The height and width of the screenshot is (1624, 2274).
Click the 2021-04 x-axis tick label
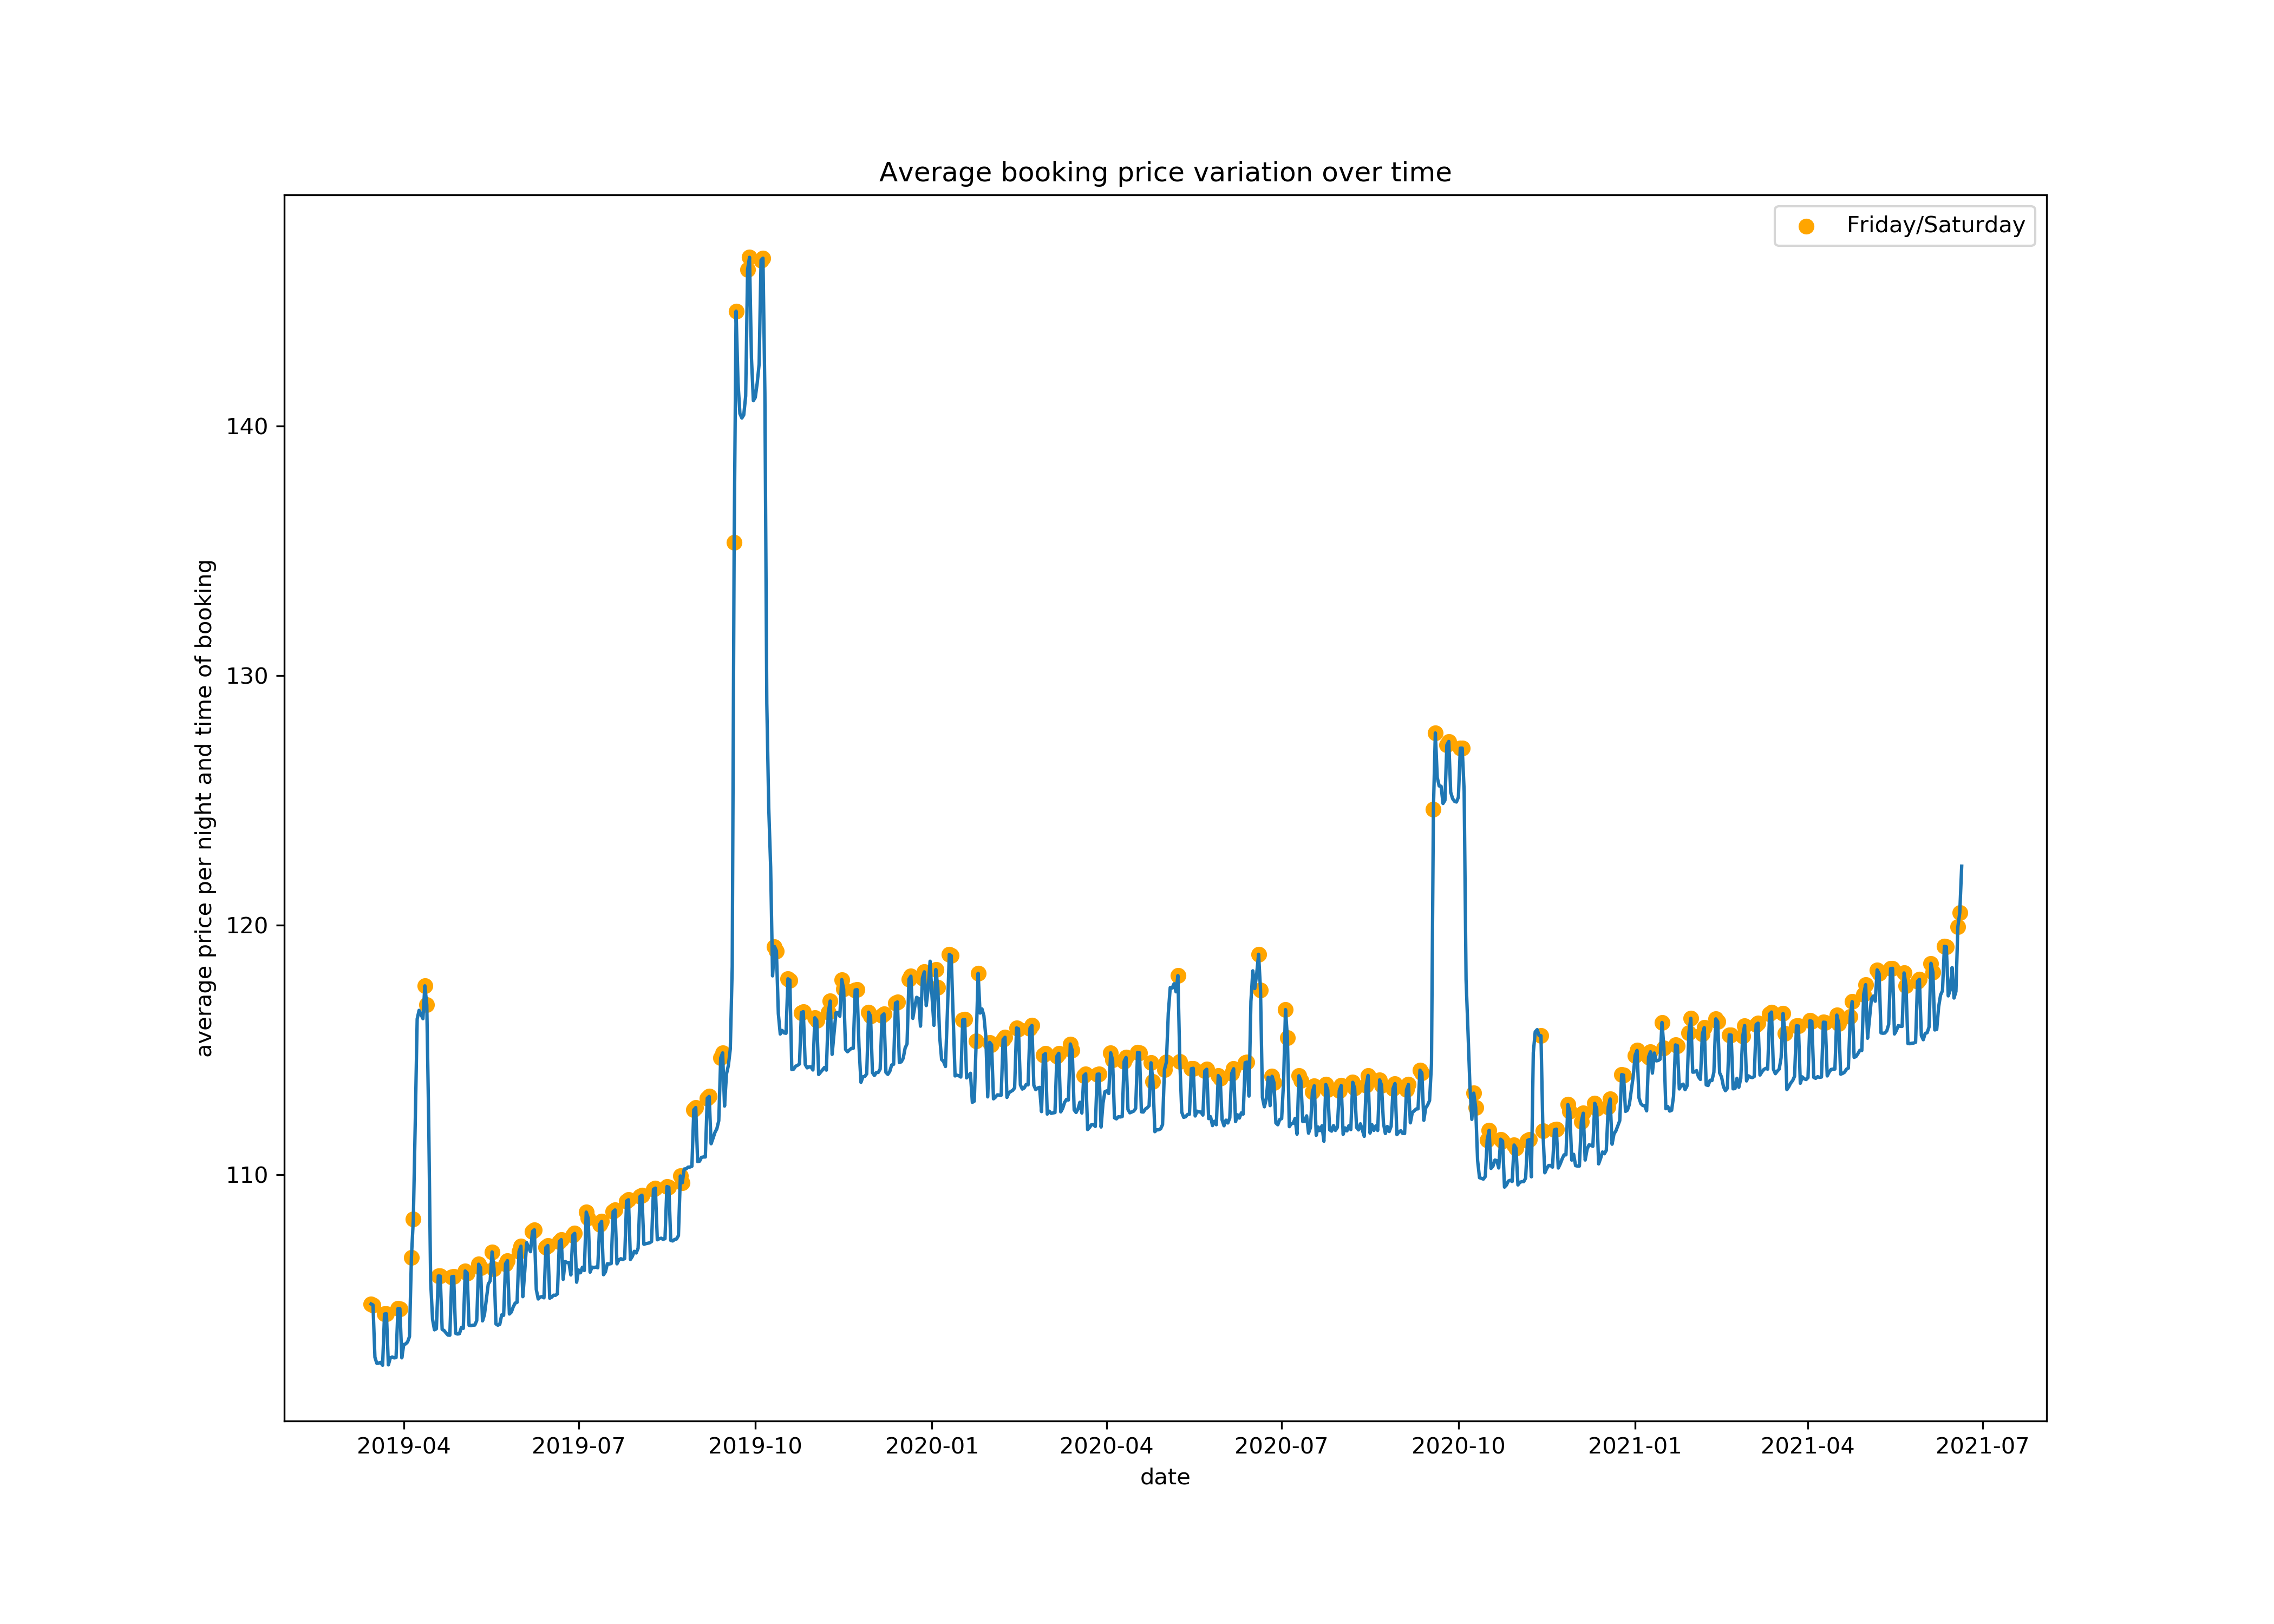[x=1807, y=1446]
